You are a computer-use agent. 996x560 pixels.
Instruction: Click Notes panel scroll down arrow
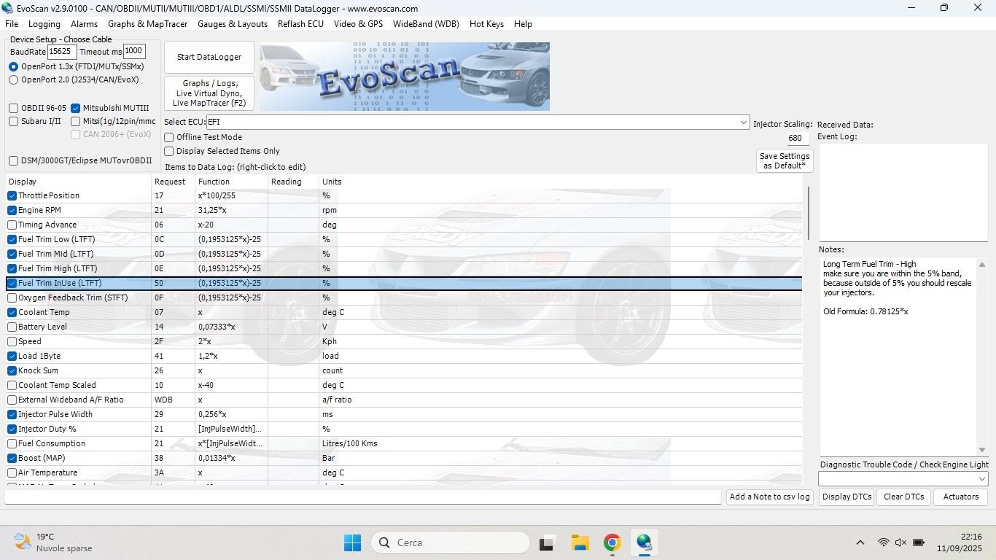coord(982,450)
